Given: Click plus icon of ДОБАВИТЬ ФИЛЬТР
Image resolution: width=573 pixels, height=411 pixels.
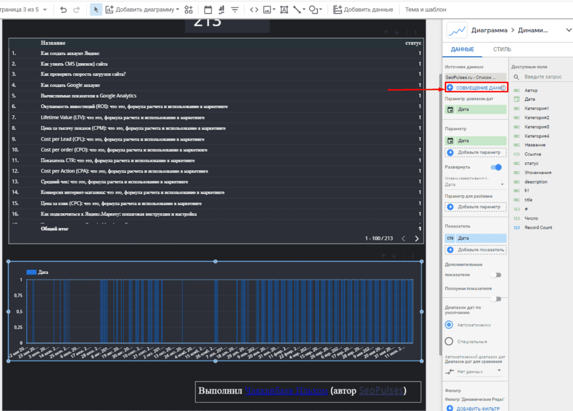Looking at the screenshot, I should [x=450, y=408].
